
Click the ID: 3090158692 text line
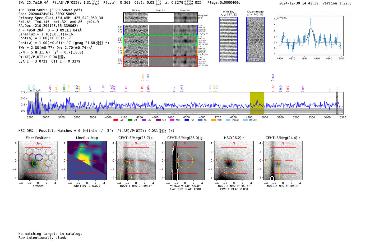(50, 10)
